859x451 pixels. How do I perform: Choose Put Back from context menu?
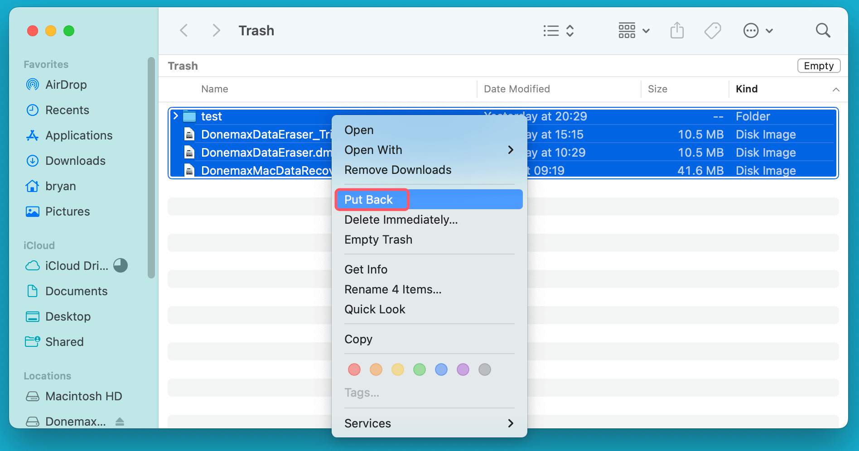pyautogui.click(x=369, y=200)
